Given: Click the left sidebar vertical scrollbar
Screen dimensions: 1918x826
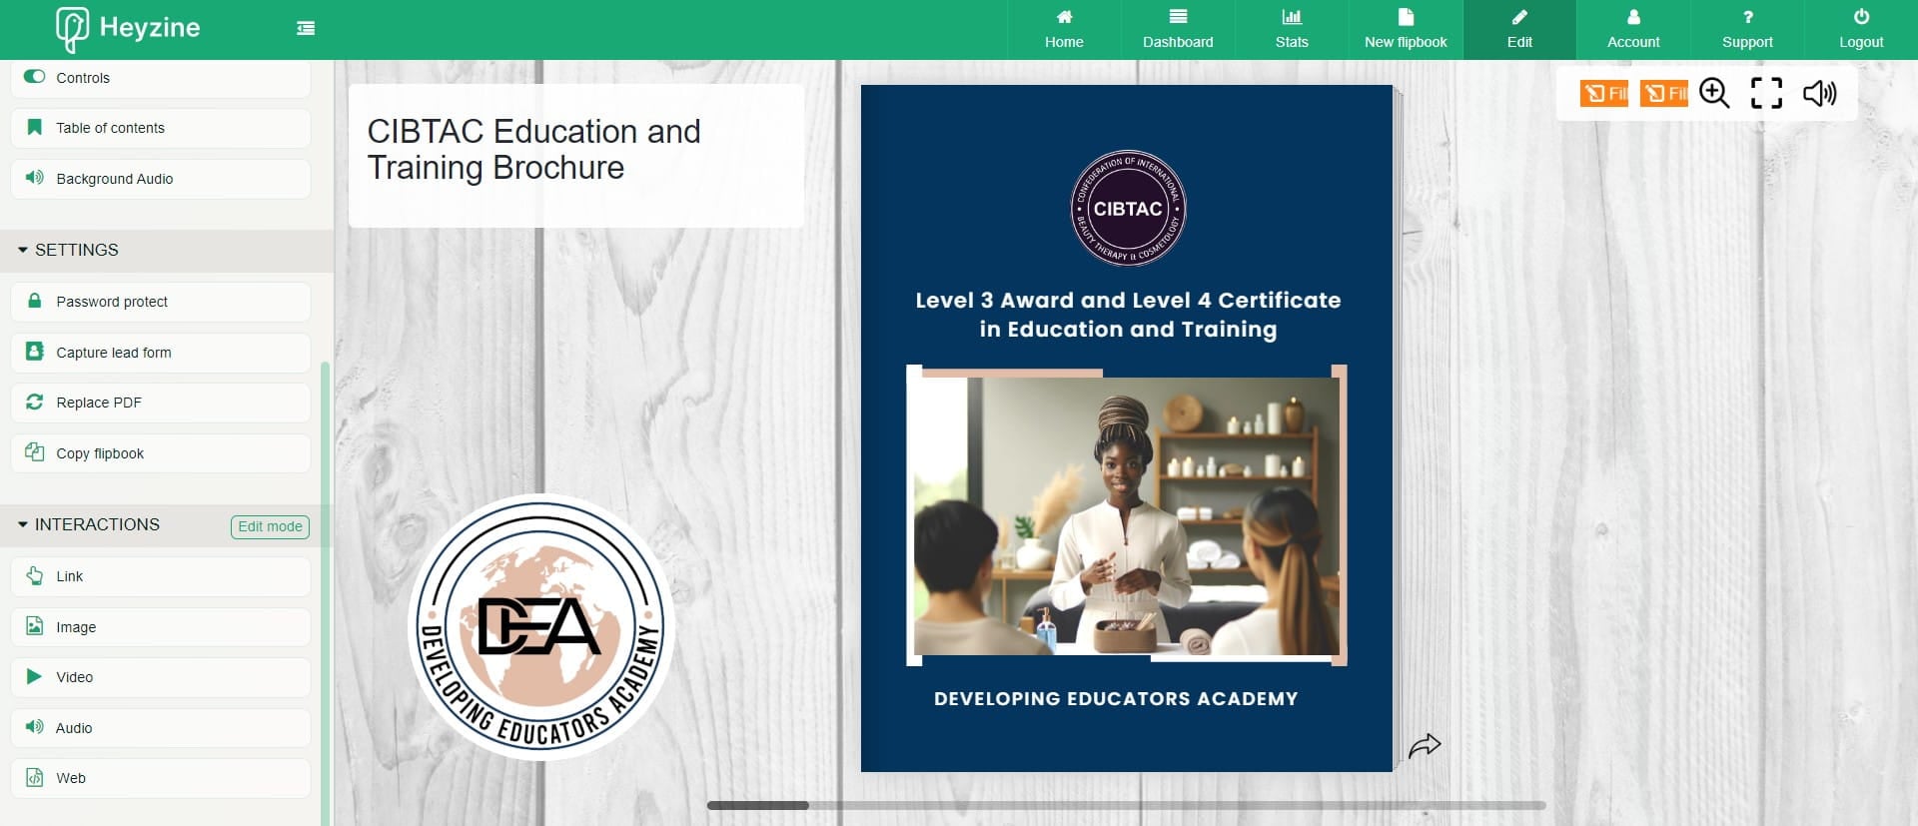Looking at the screenshot, I should coord(326,593).
